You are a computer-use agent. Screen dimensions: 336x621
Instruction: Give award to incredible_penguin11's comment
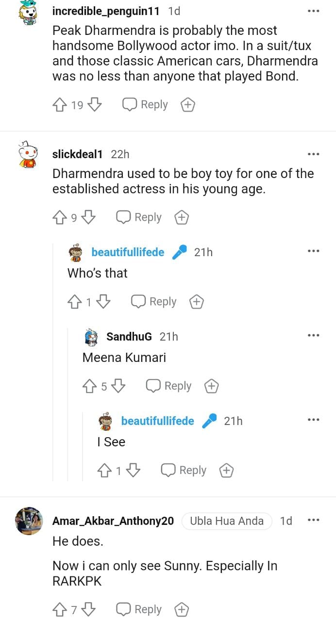(188, 104)
